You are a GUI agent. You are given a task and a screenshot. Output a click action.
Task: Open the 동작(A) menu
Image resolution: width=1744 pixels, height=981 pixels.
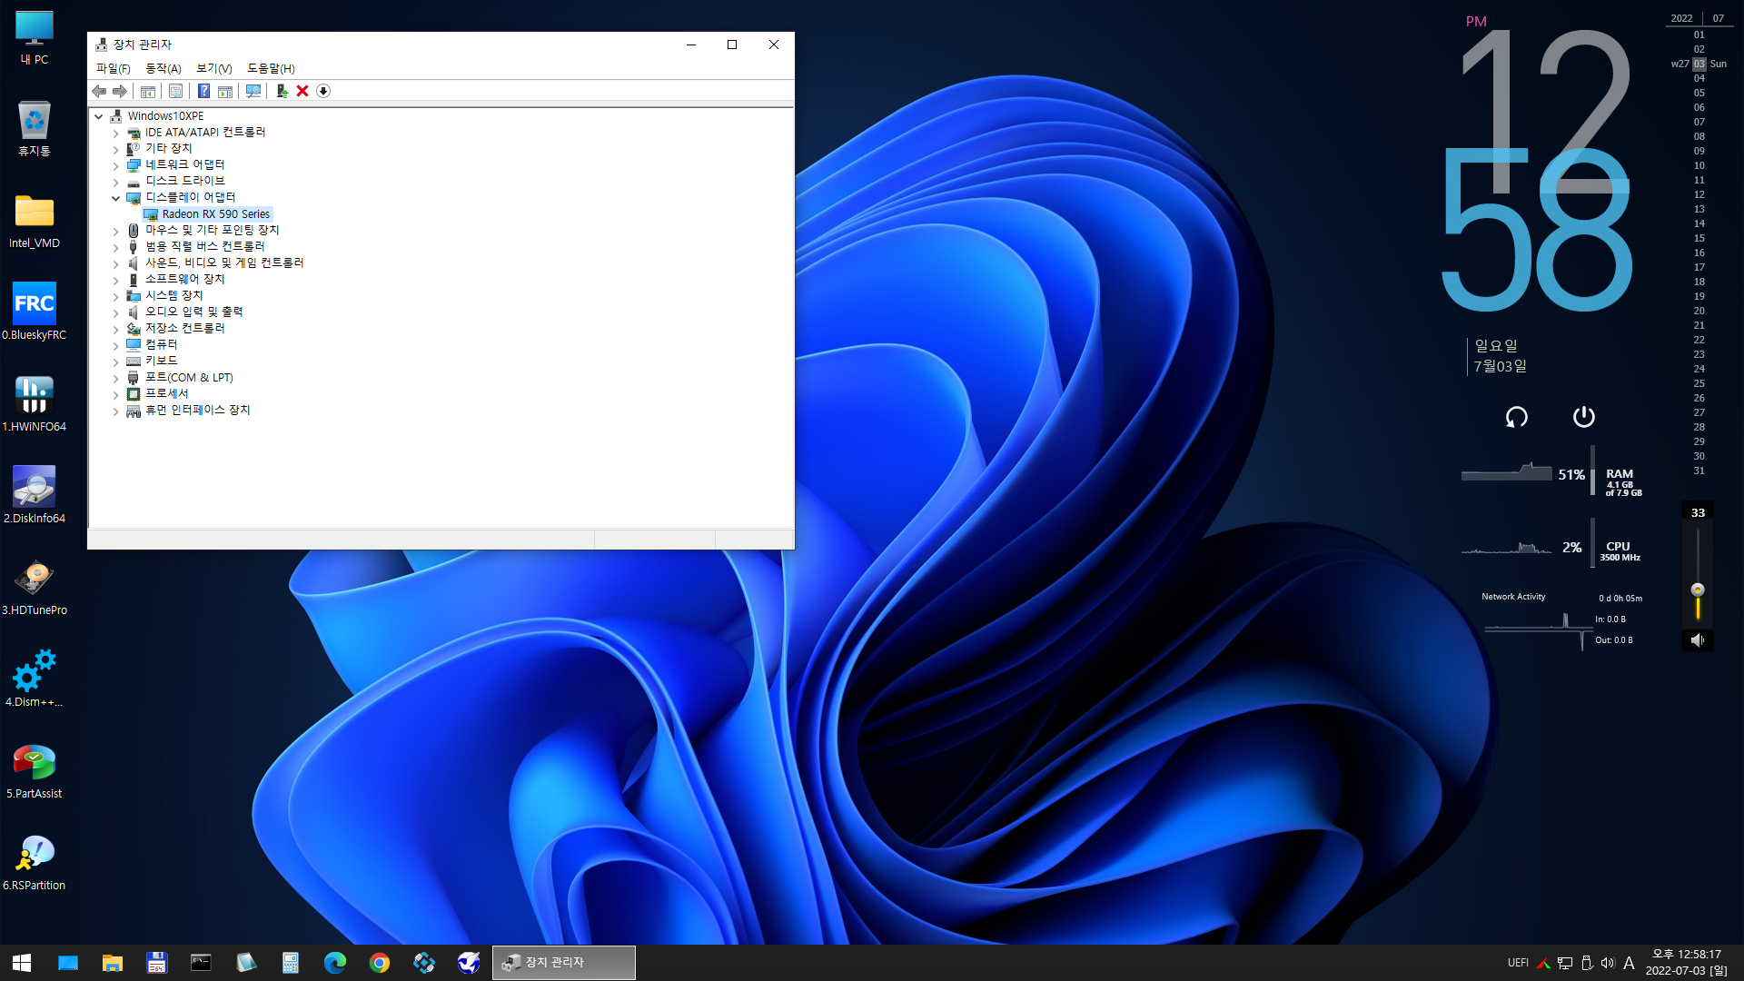163,68
